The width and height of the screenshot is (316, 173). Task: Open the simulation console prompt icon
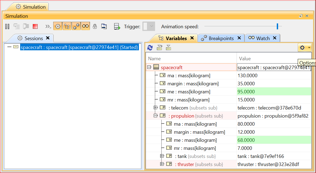[48, 26]
